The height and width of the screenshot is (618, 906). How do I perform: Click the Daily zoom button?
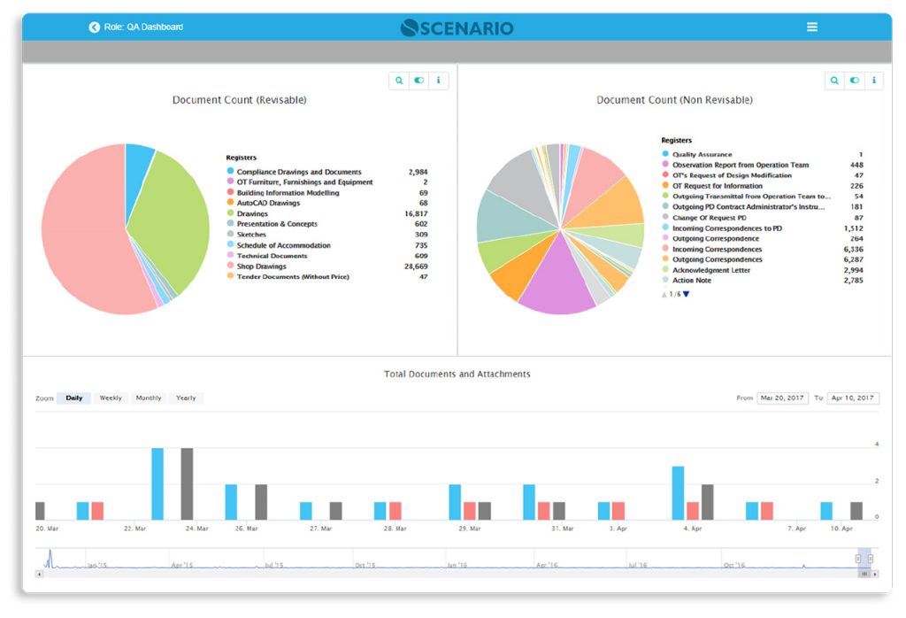click(74, 398)
